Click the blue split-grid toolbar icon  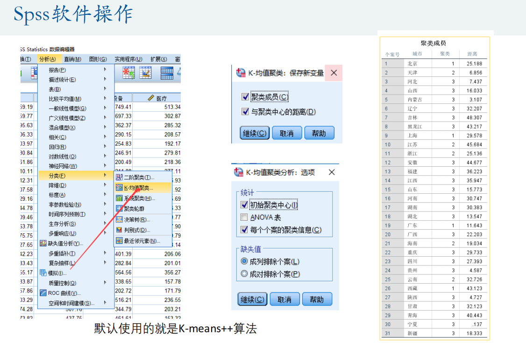tap(167, 73)
